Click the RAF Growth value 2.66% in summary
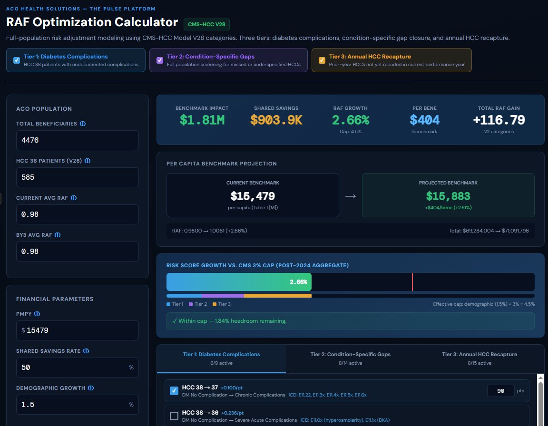The height and width of the screenshot is (426, 548). 351,120
